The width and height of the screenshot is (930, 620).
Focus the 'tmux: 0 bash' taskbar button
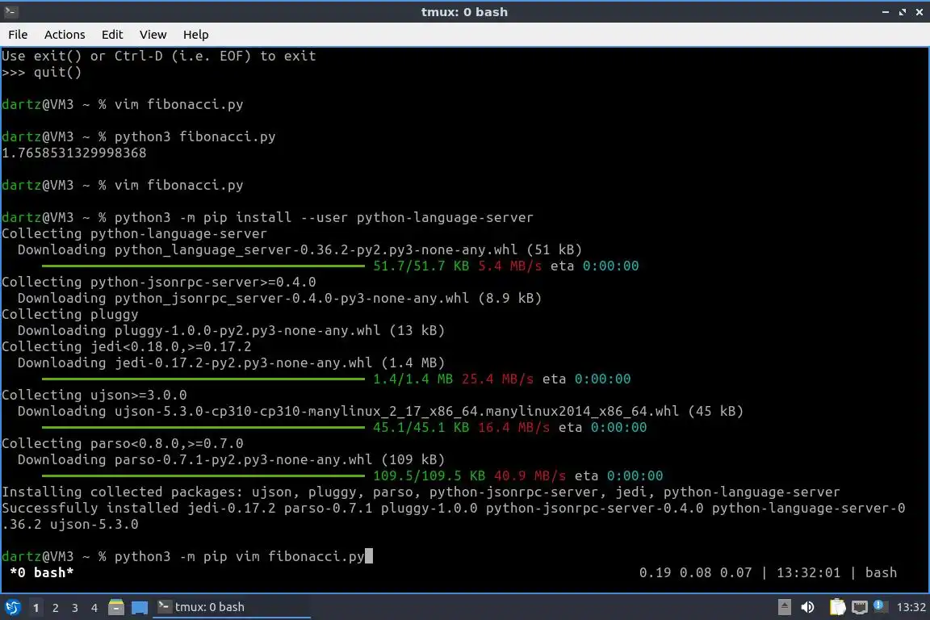[x=232, y=607]
